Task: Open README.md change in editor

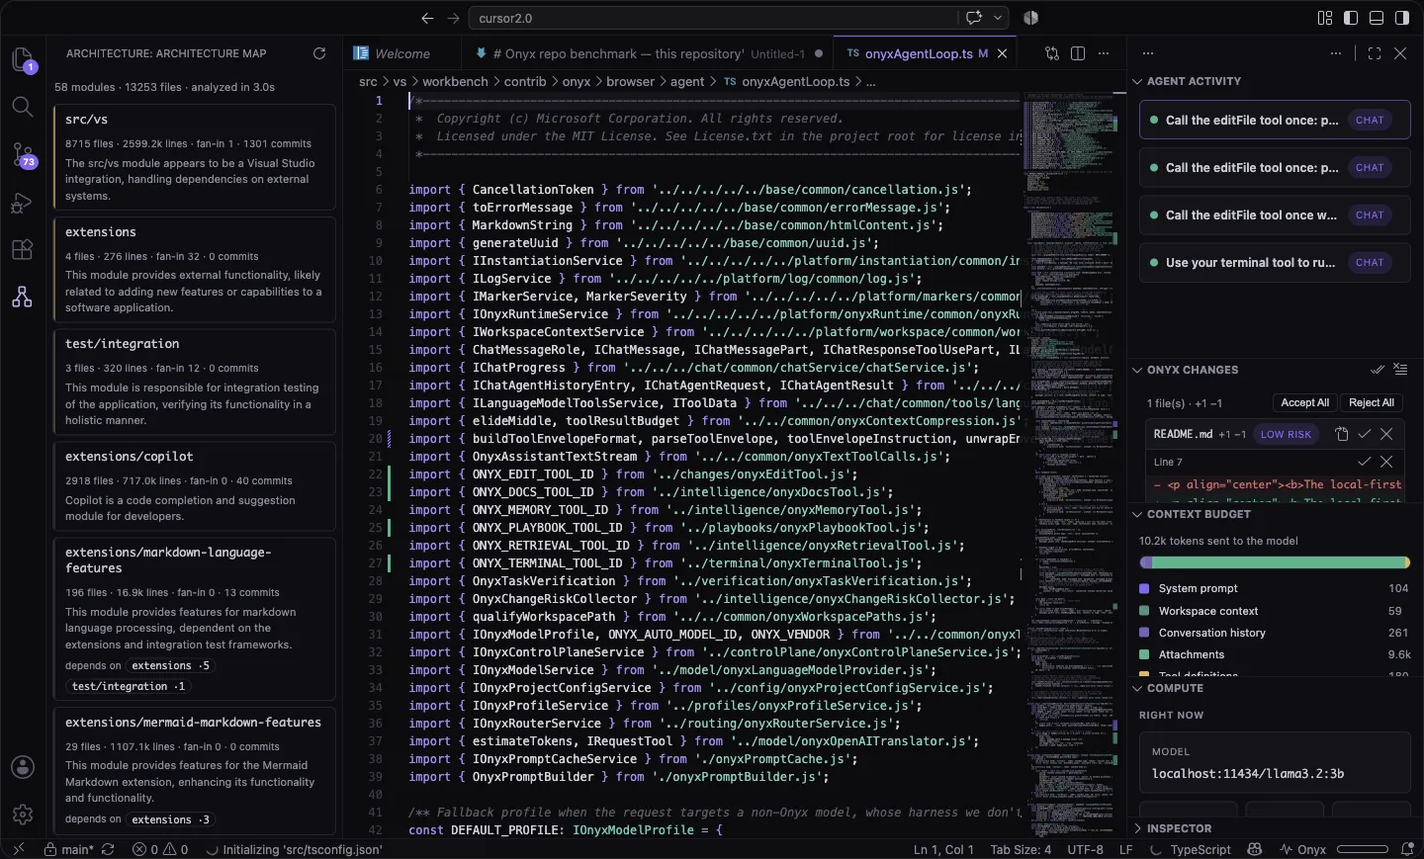Action: coord(1342,434)
